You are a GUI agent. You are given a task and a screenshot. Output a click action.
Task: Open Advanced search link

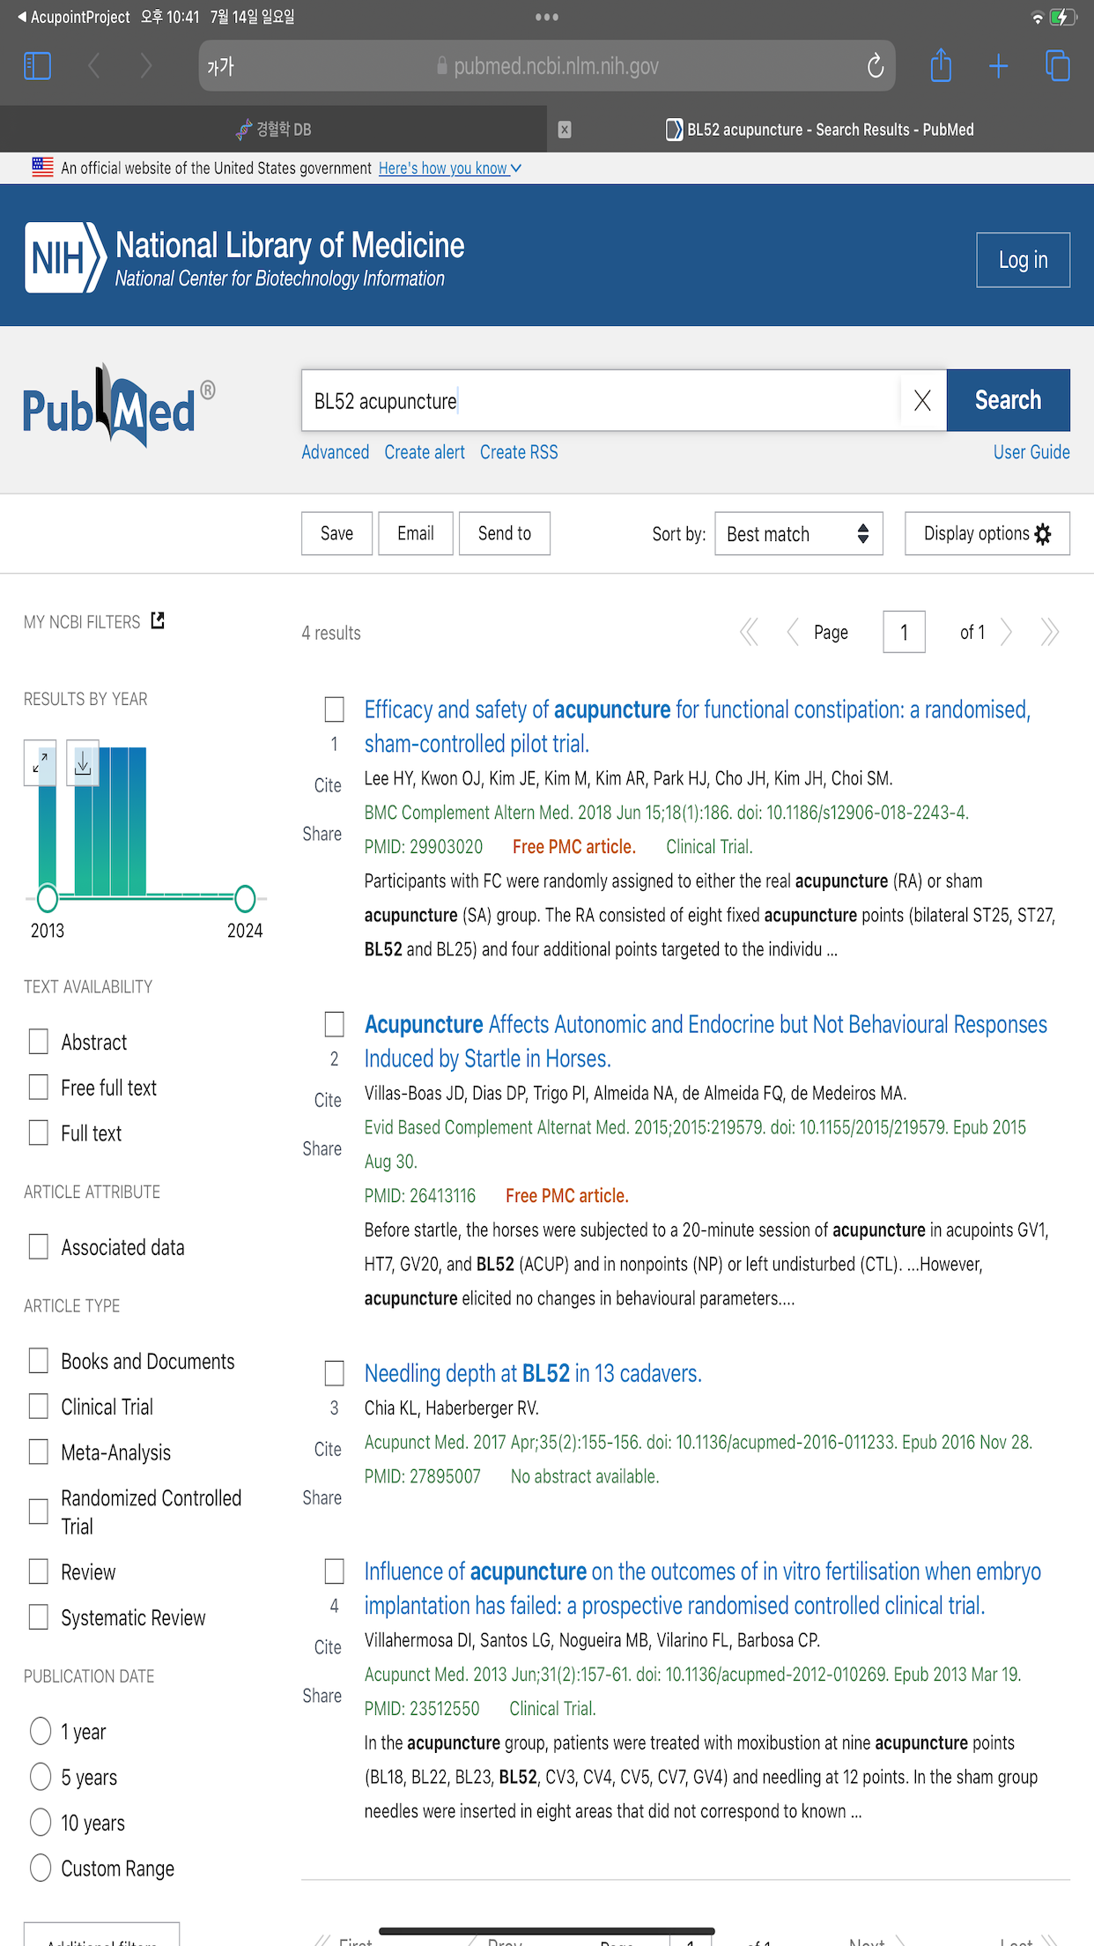(336, 452)
